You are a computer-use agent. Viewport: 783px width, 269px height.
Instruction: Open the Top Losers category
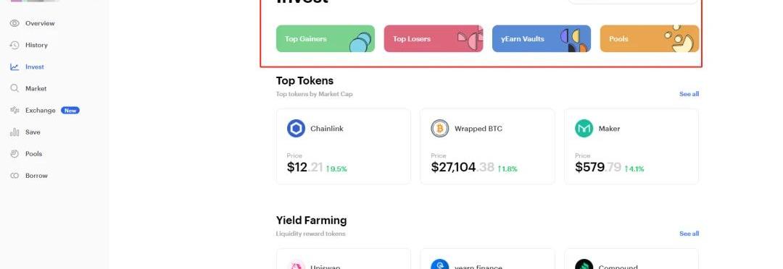click(434, 39)
